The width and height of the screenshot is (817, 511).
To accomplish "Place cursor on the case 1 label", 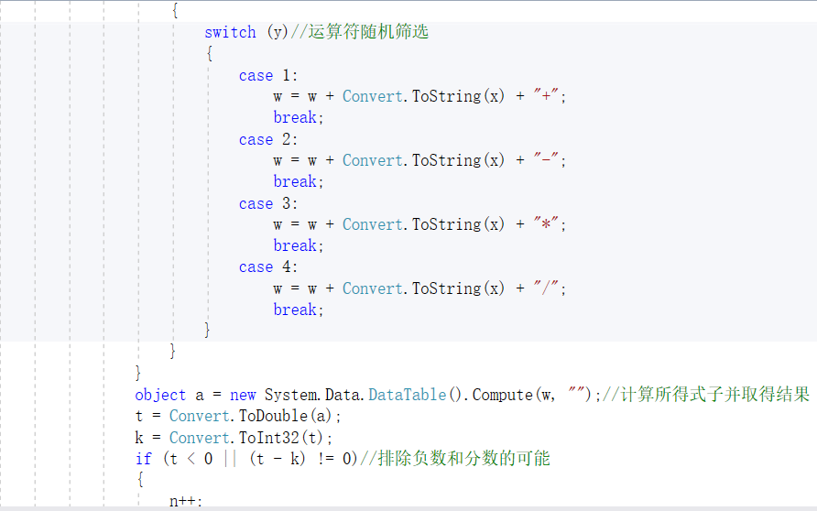I will click(x=268, y=75).
